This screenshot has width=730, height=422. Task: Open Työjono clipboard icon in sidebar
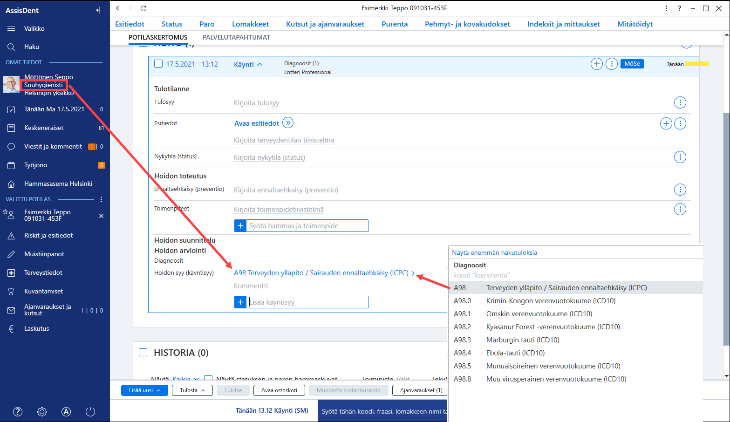[x=11, y=165]
